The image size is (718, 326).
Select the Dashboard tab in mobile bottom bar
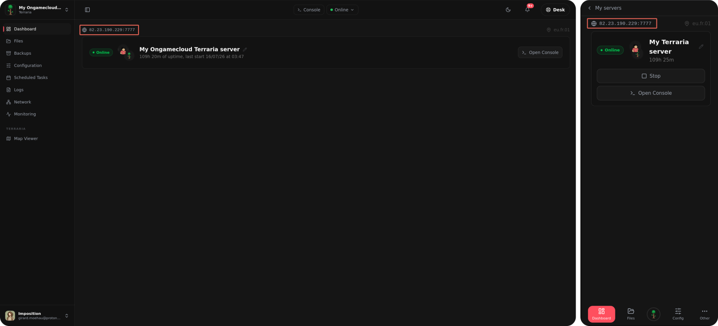coord(601,314)
